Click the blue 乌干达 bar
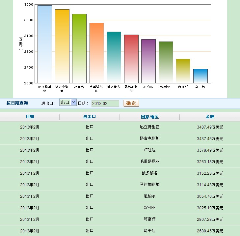The image size is (240, 236). click(x=200, y=76)
